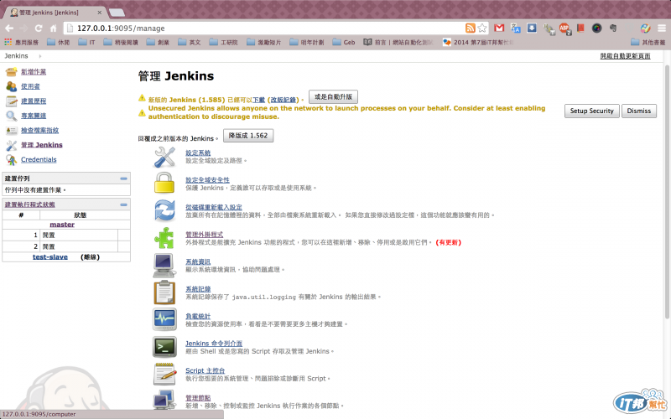Open Script 主控台 link
The width and height of the screenshot is (671, 419).
205,370
